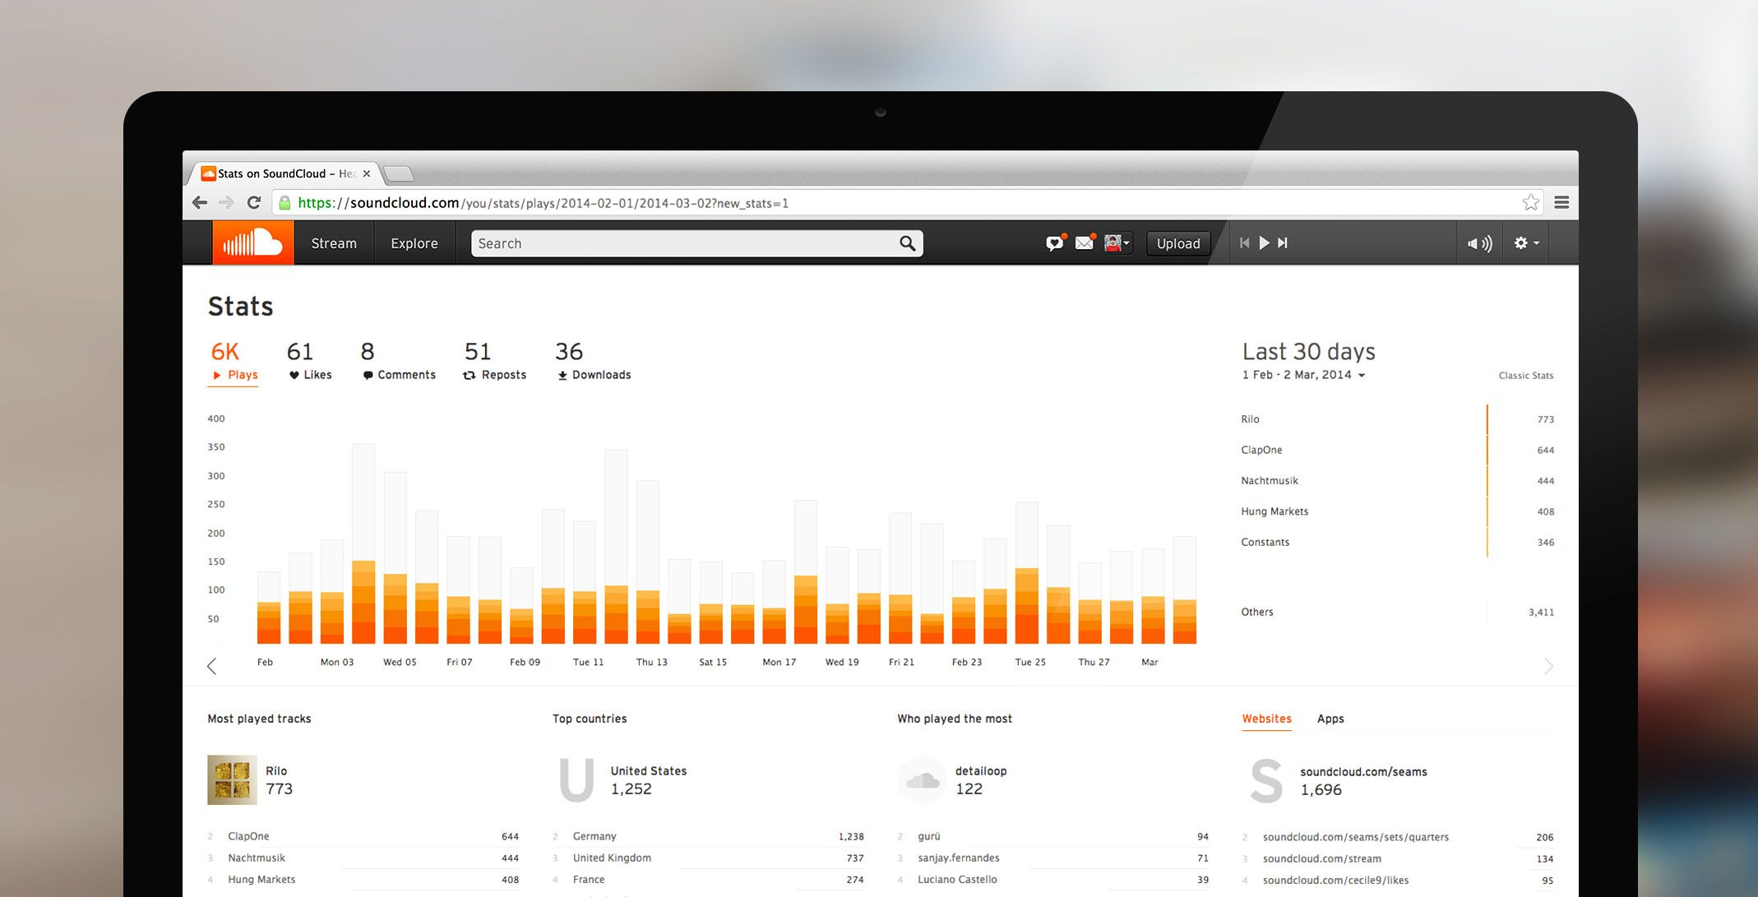Click the SoundCloud logo
The image size is (1758, 897).
coord(252,243)
